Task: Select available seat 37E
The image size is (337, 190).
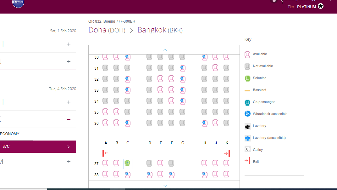Action: (x=160, y=163)
